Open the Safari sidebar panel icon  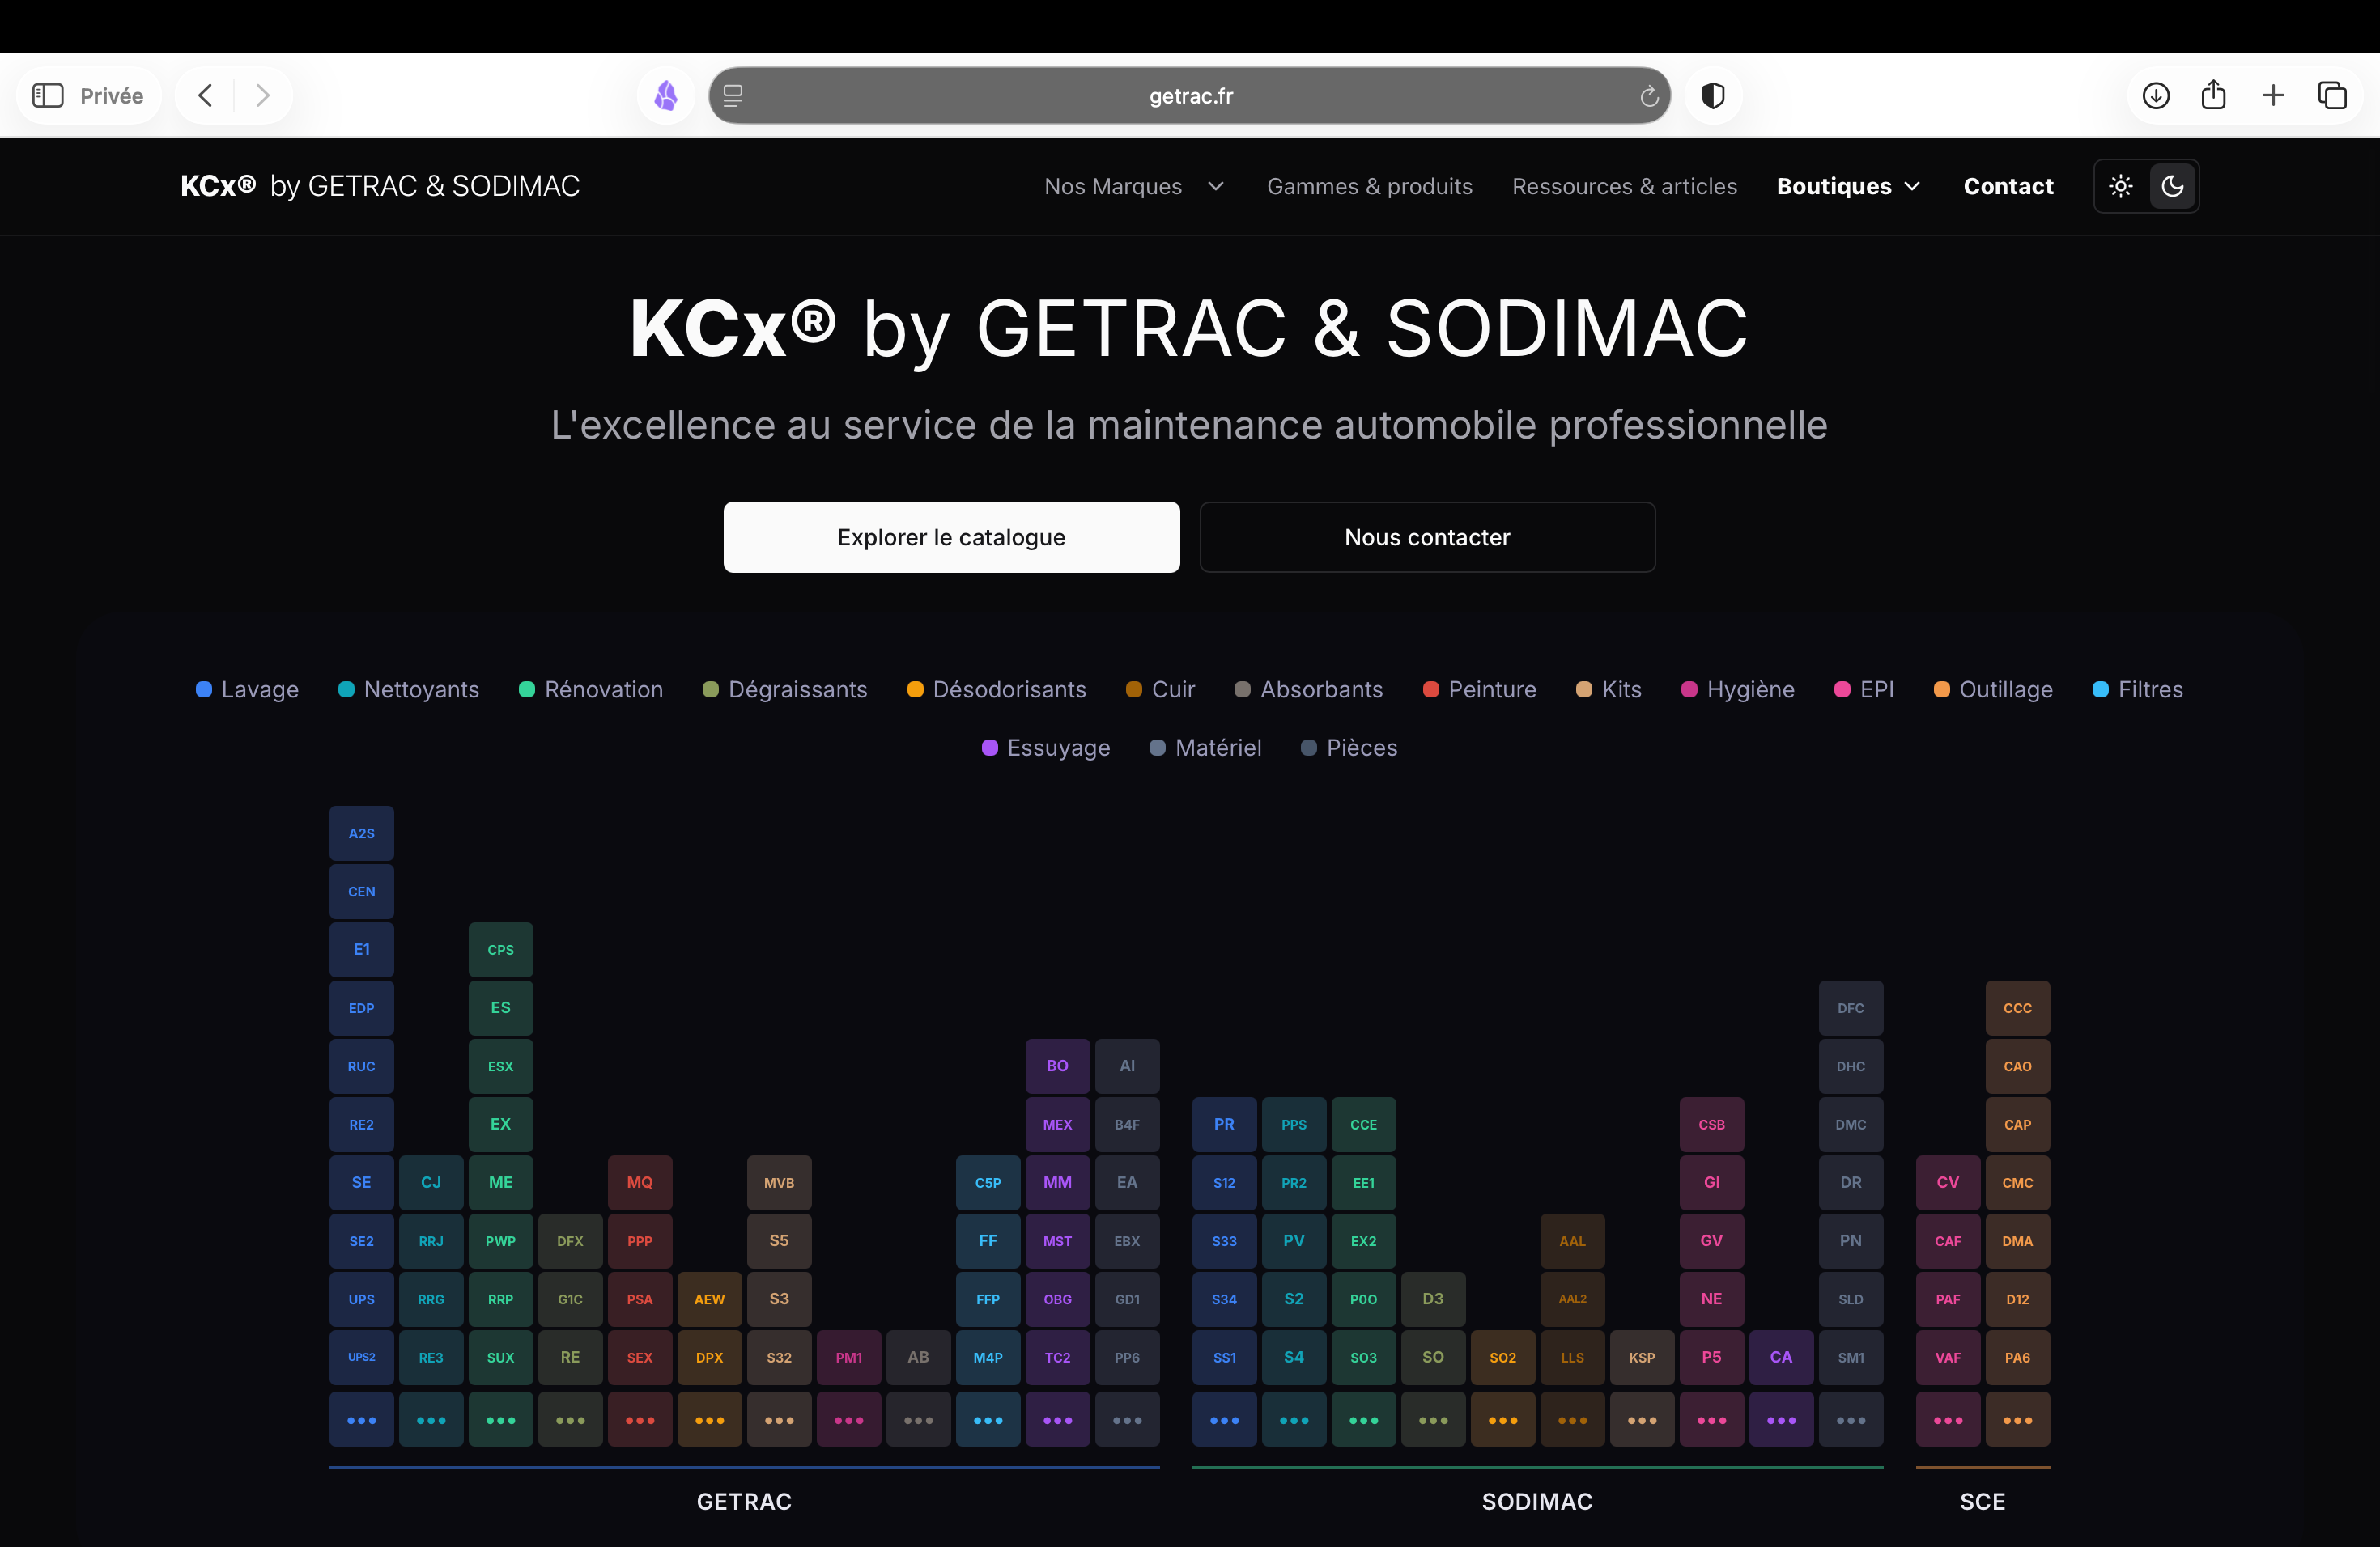coord(47,96)
